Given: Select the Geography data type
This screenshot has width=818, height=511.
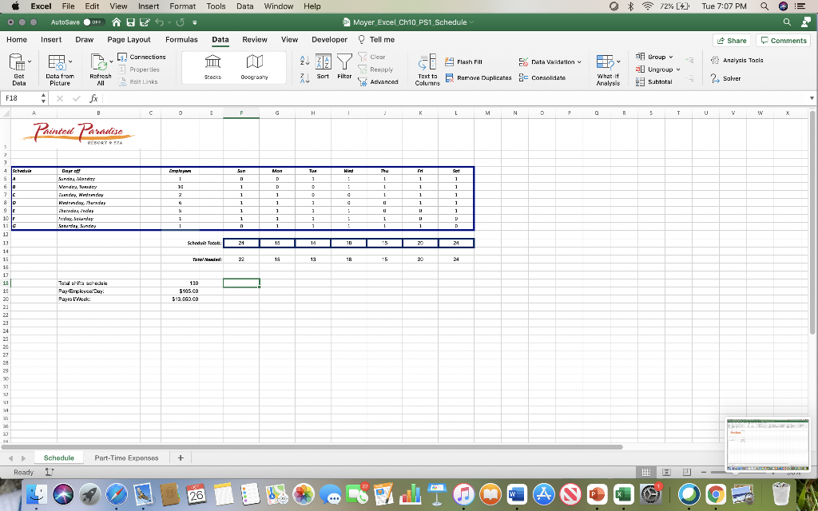Looking at the screenshot, I should [x=255, y=67].
